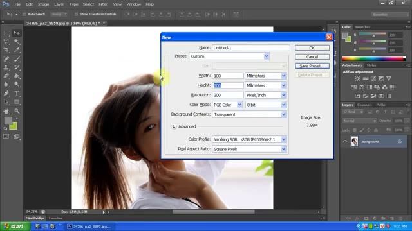Select the Lasso tool
The height and width of the screenshot is (231, 412).
coord(6,42)
